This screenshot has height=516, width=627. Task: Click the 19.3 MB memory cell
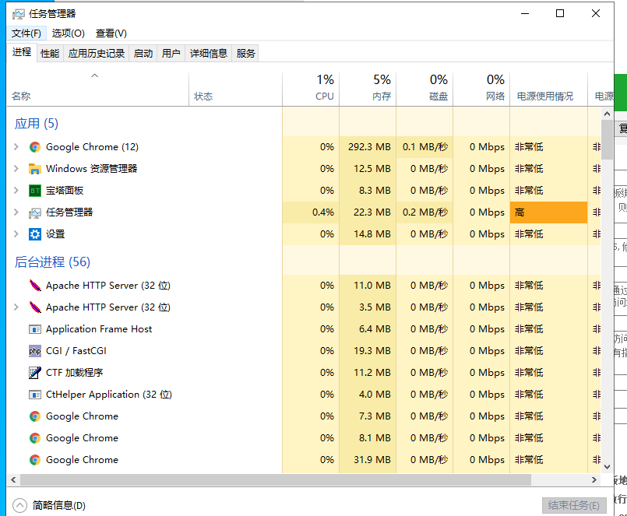point(368,351)
